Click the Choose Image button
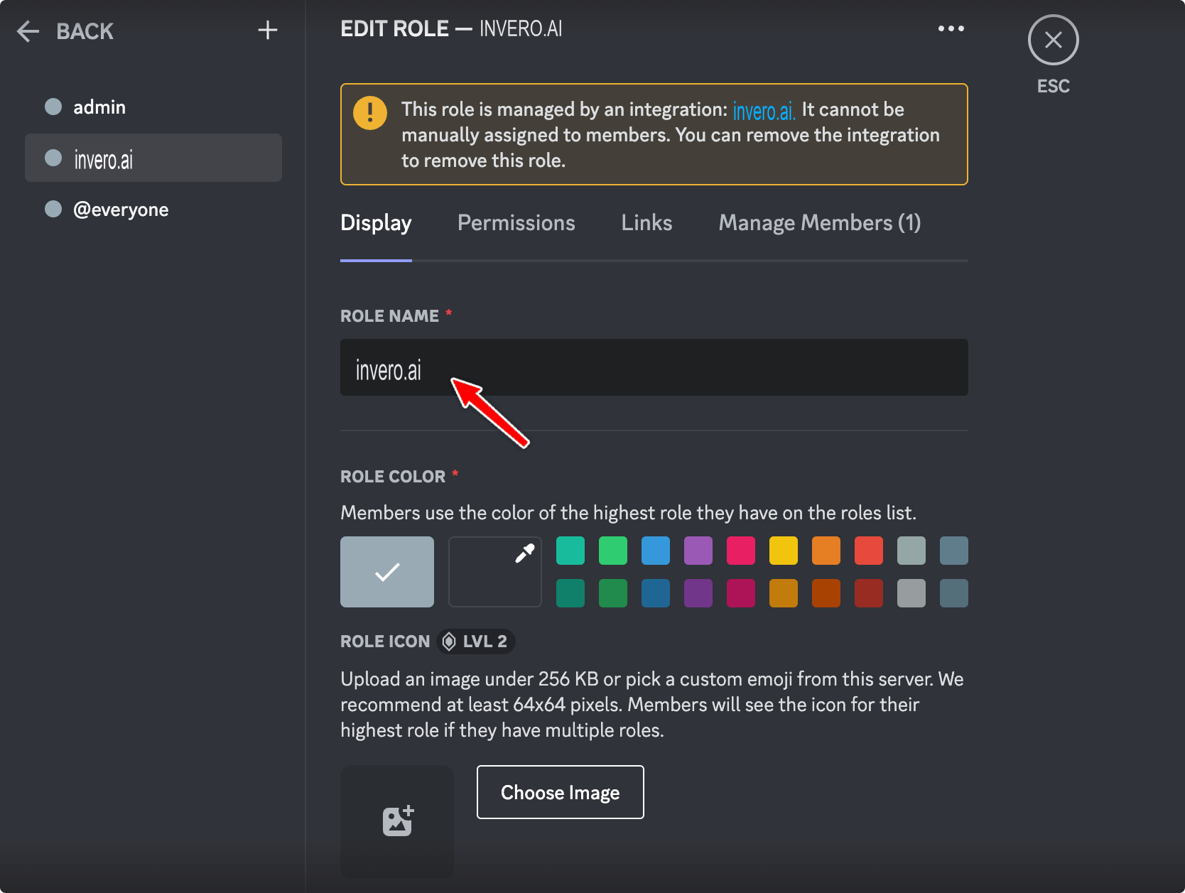Screen dimensions: 1185x893 [561, 792]
